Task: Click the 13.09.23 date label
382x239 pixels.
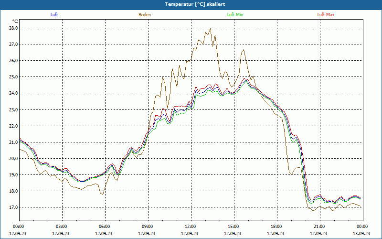Action: tap(361, 233)
